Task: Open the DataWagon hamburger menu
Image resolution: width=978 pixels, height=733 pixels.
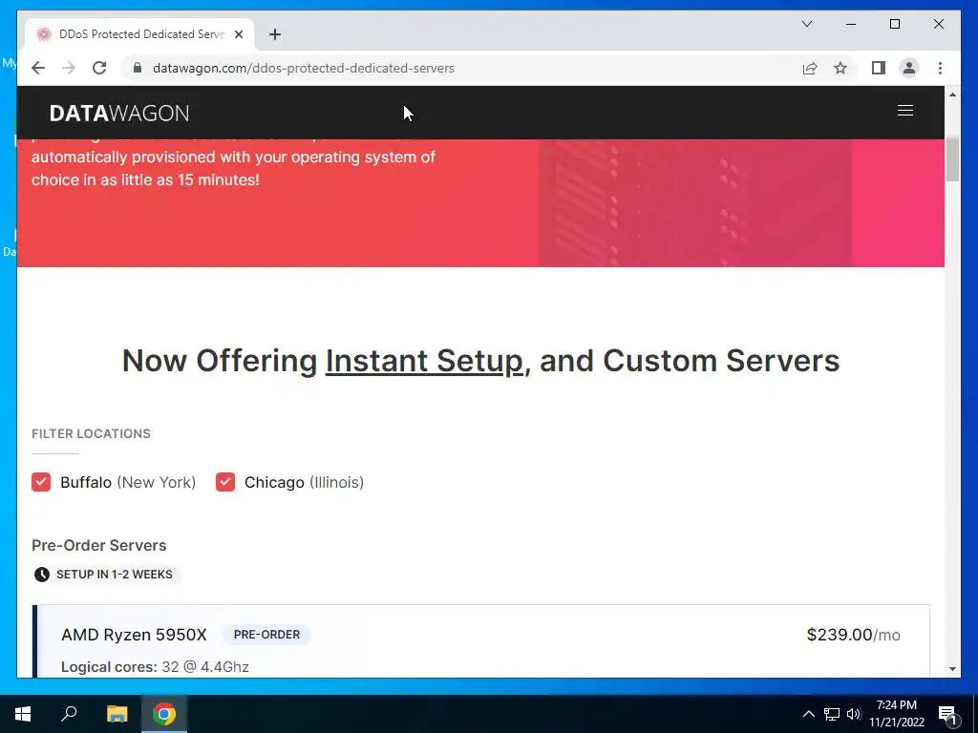Action: click(905, 111)
